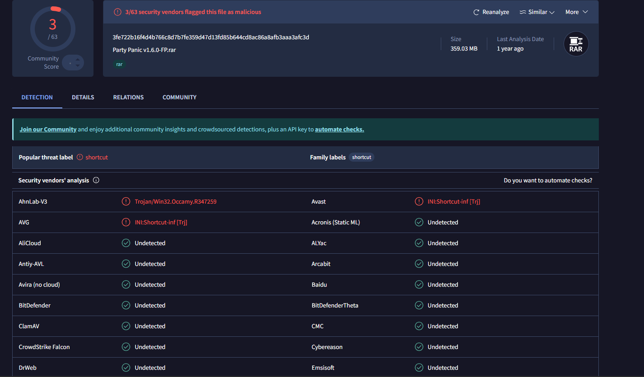Click the rar tag chip
Screen dimensions: 644x377
click(x=119, y=64)
